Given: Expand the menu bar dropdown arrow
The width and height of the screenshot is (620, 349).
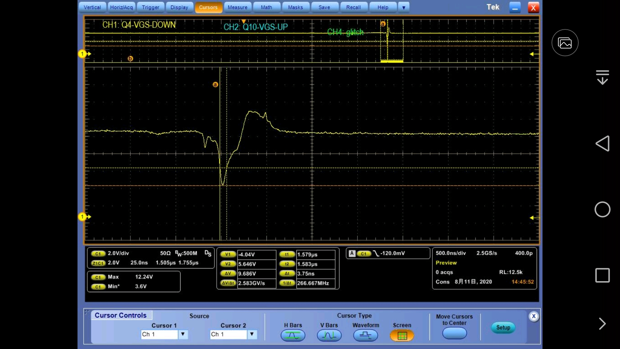Looking at the screenshot, I should click(x=404, y=7).
